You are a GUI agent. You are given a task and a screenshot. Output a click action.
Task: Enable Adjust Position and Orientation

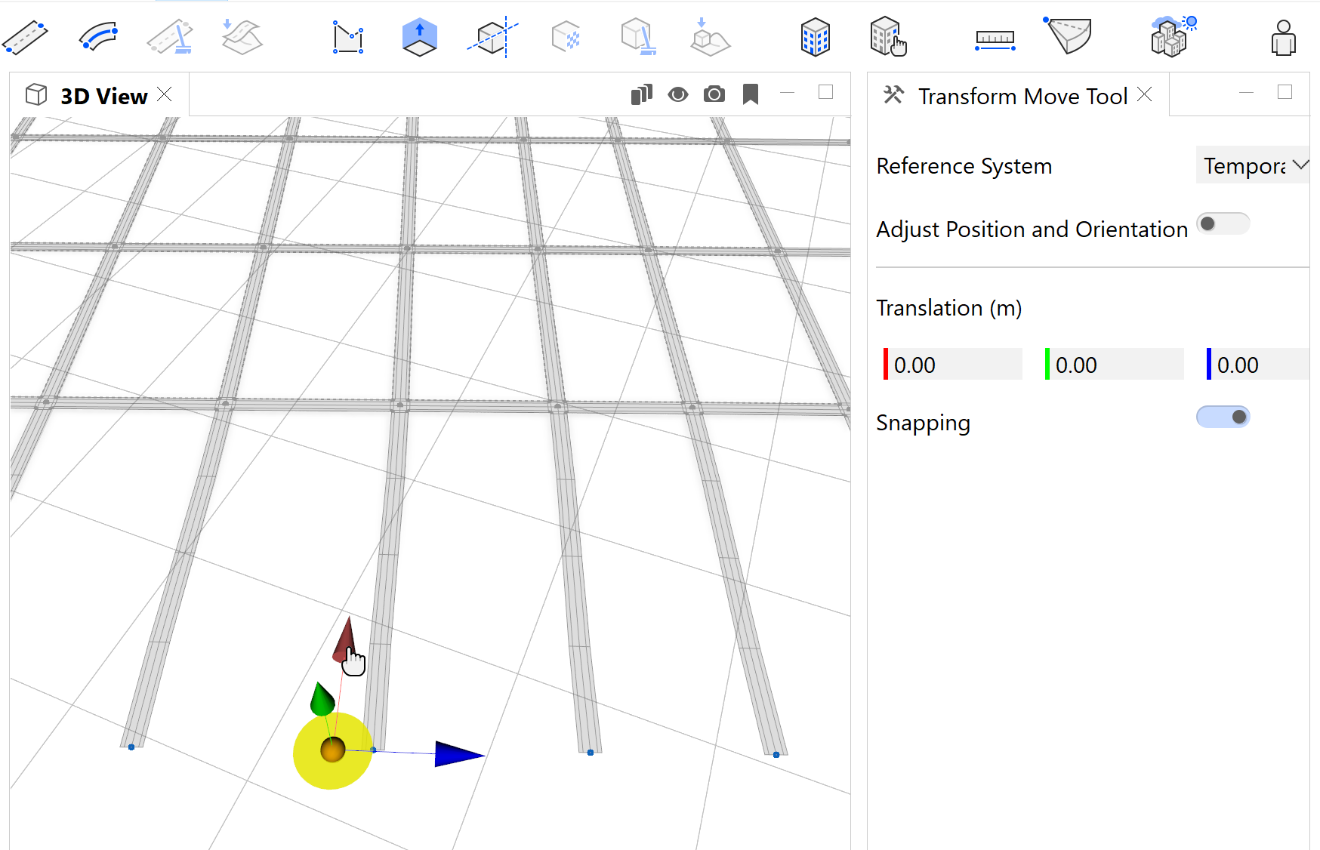pos(1223,223)
